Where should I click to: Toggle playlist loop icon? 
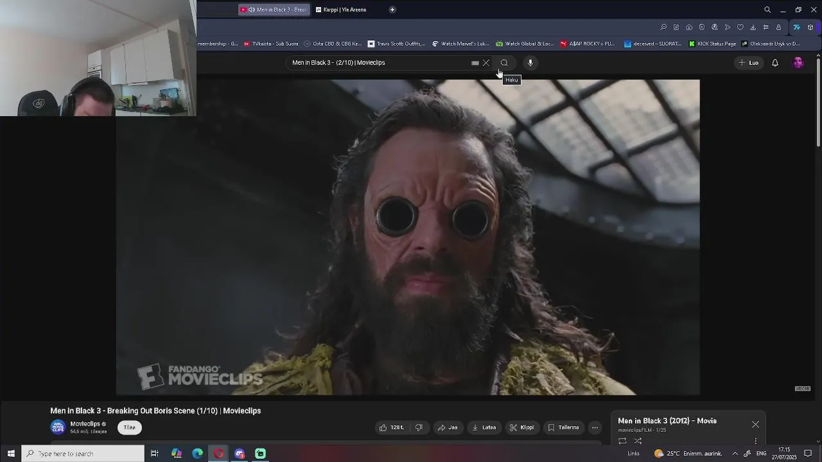pos(622,441)
